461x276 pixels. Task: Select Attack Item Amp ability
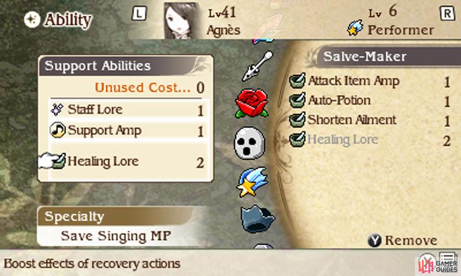click(x=370, y=81)
